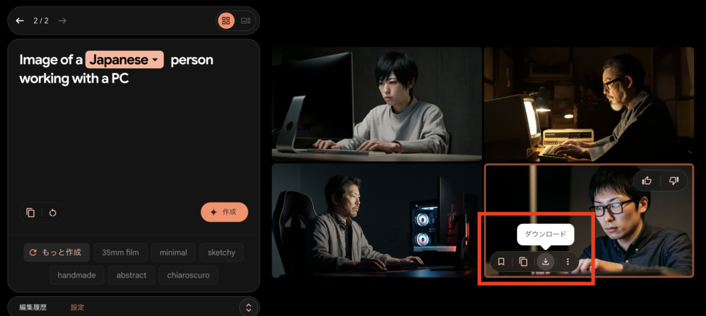Reset the prompt with the refresh icon
The height and width of the screenshot is (316, 706).
pos(52,213)
